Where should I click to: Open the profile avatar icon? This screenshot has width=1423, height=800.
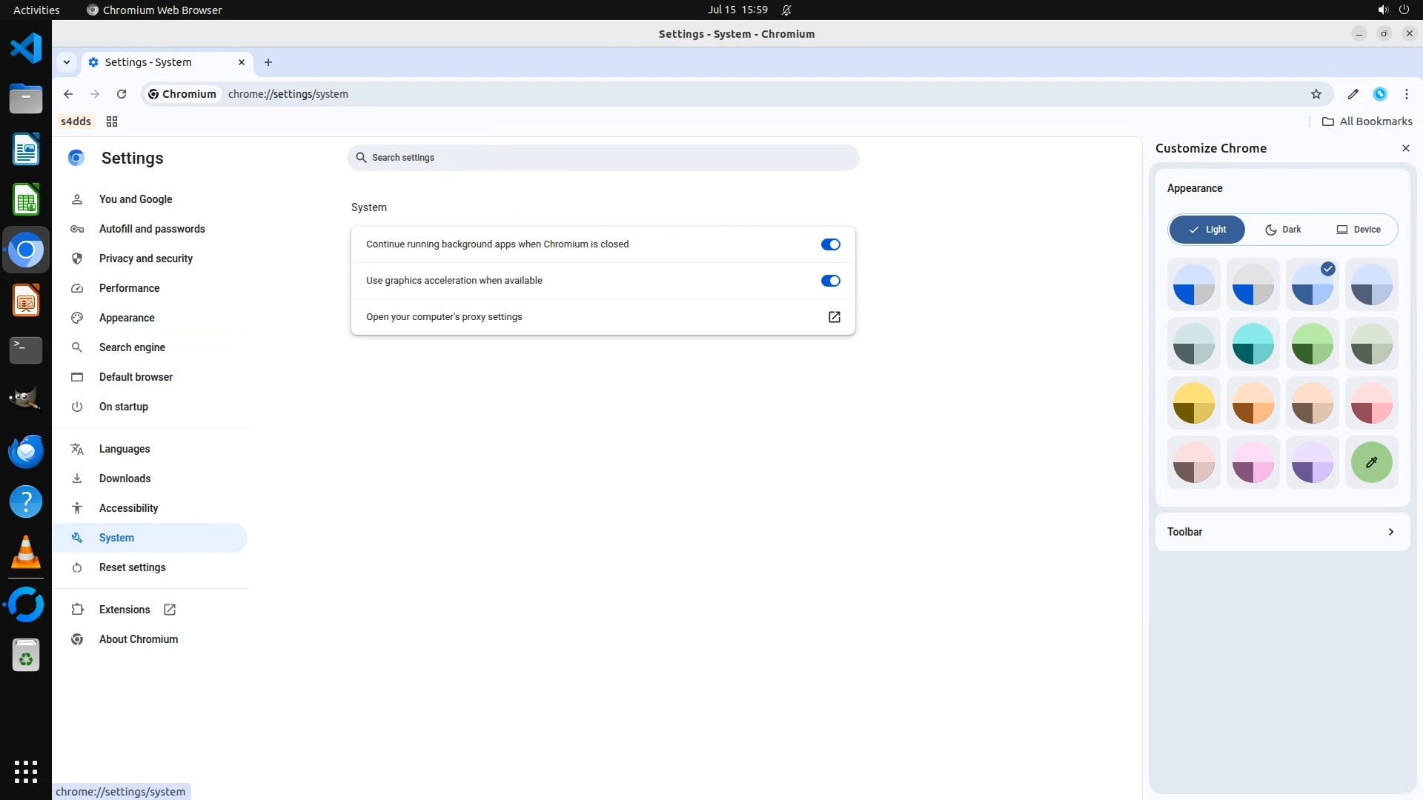point(1380,94)
